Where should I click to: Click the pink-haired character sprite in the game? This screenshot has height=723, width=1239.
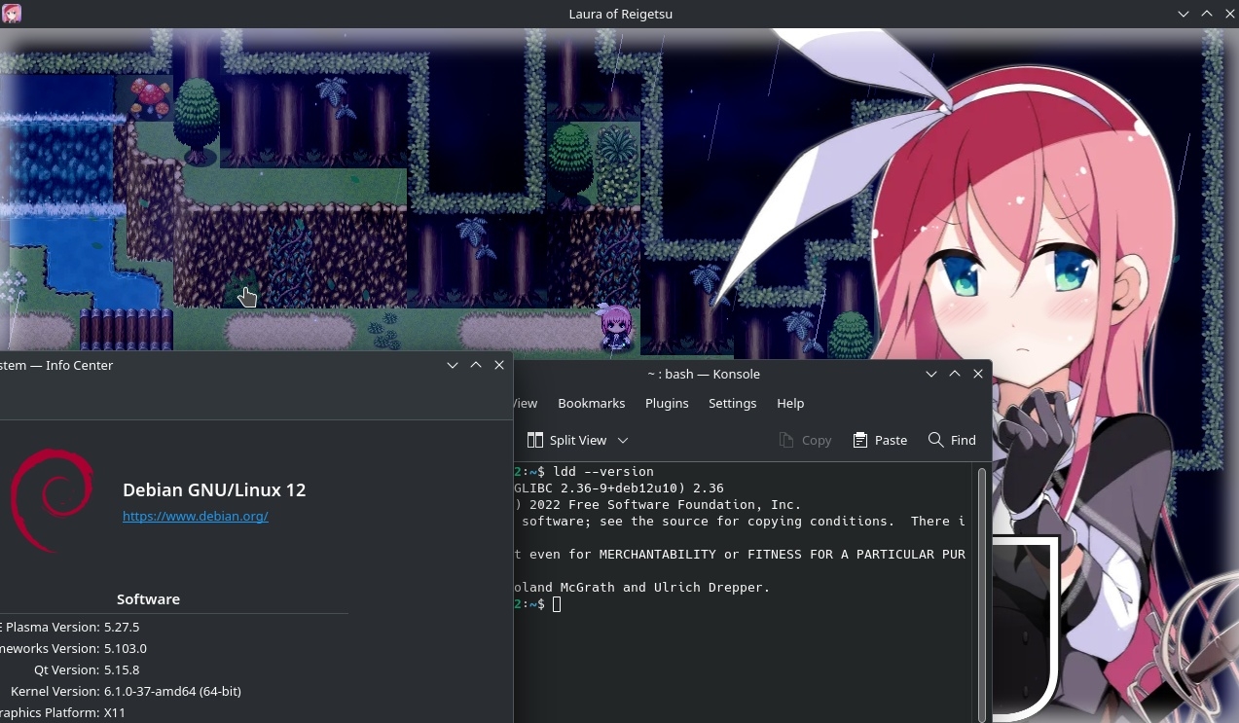tap(616, 327)
